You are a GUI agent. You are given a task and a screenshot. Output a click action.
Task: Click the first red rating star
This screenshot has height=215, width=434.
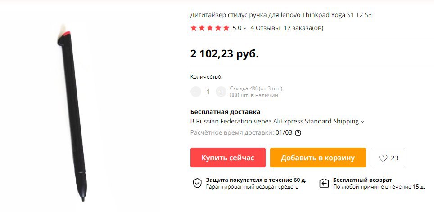click(x=194, y=27)
